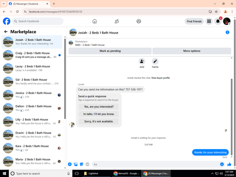
Task: Open the Friends icon in top navigation
Action: [x=117, y=21]
